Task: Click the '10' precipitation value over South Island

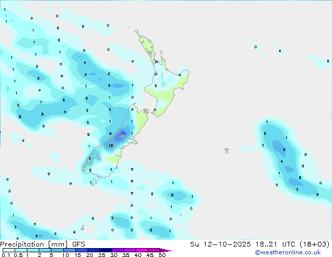Action: pos(110,145)
